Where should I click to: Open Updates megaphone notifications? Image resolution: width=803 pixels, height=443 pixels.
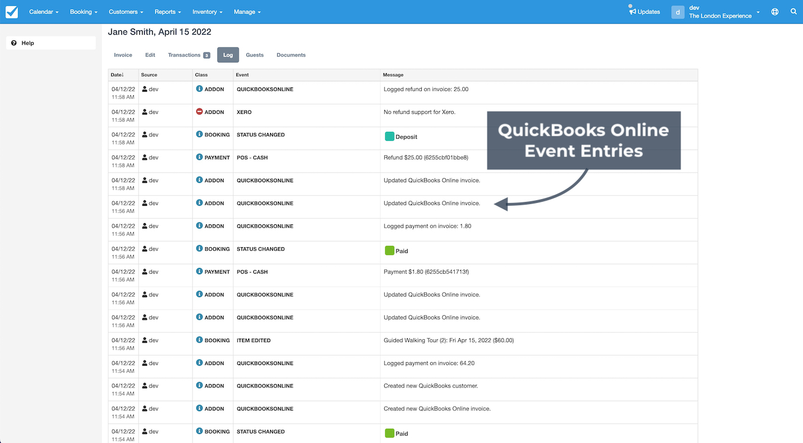click(645, 12)
